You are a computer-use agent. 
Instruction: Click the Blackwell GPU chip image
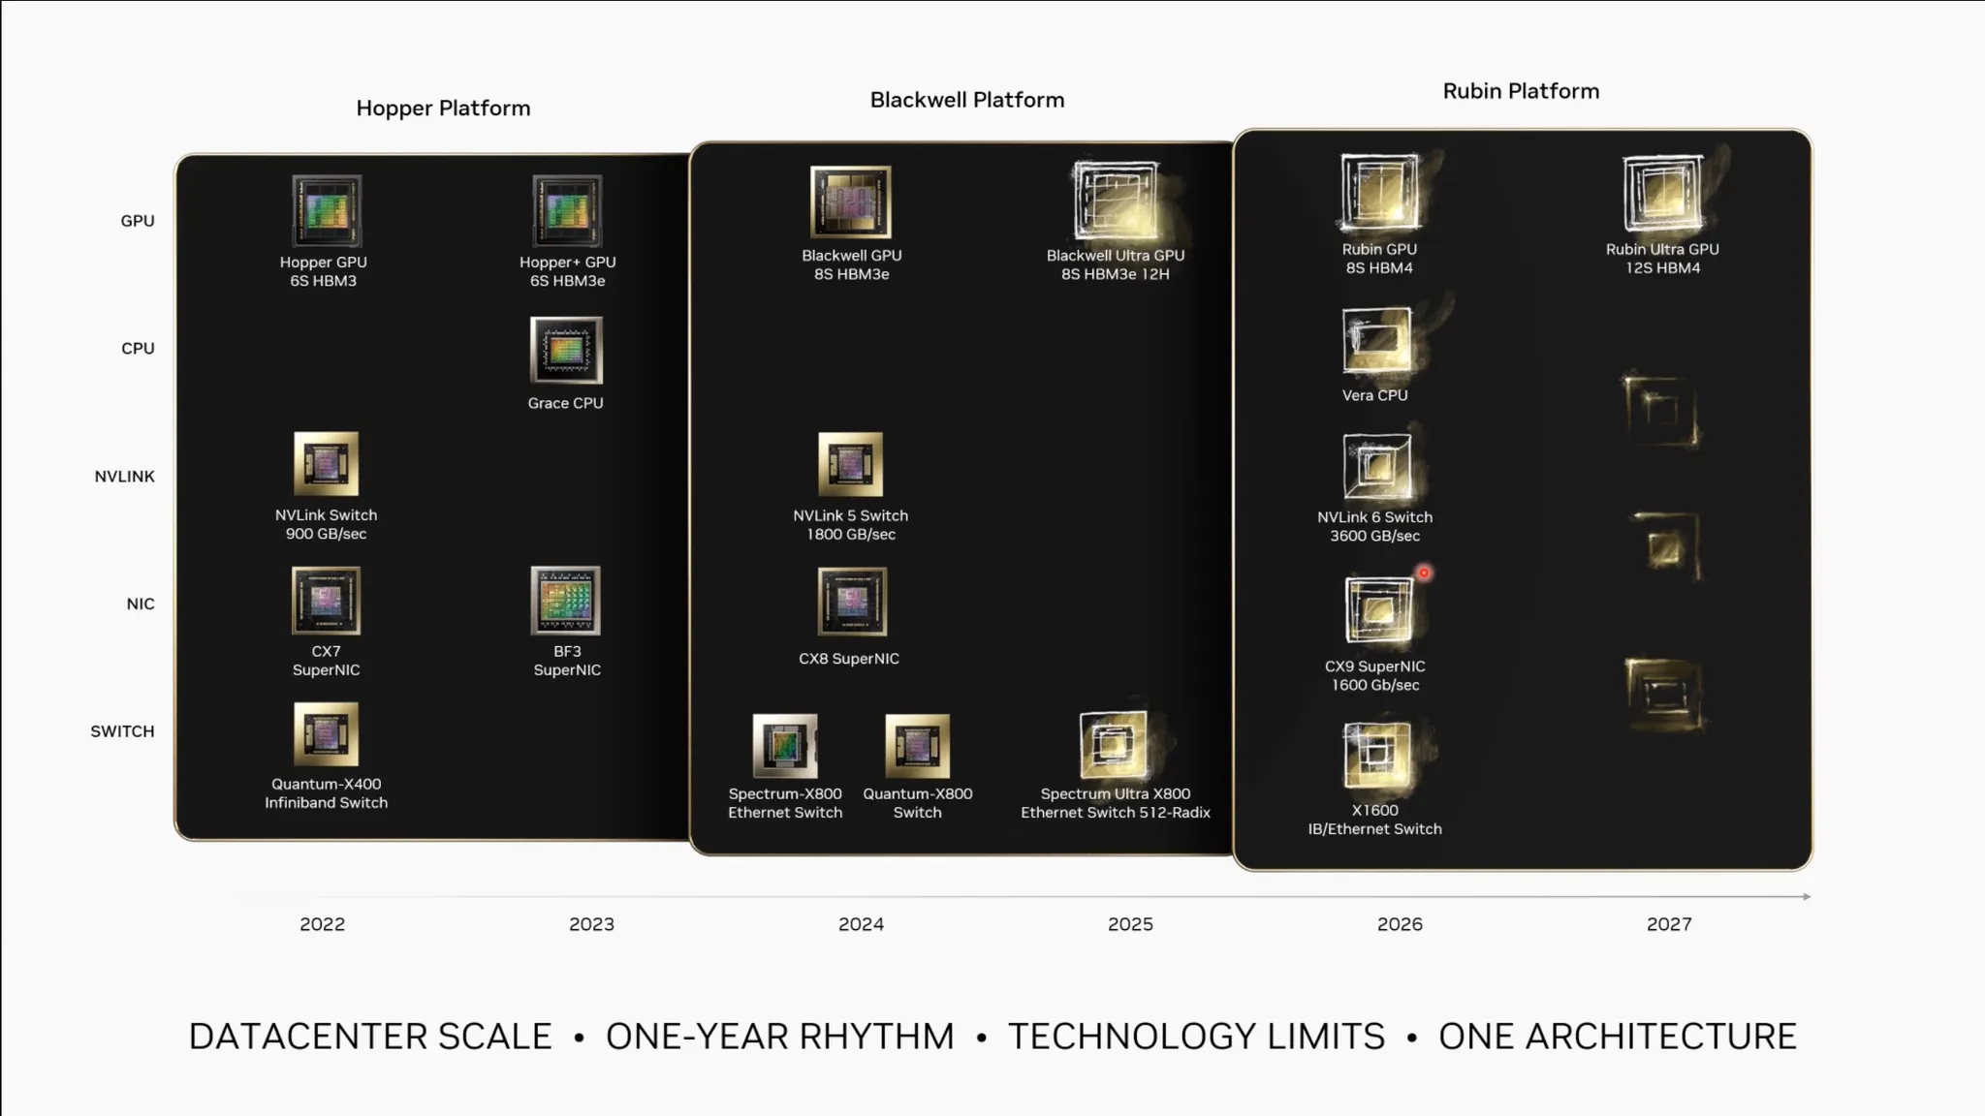click(851, 201)
